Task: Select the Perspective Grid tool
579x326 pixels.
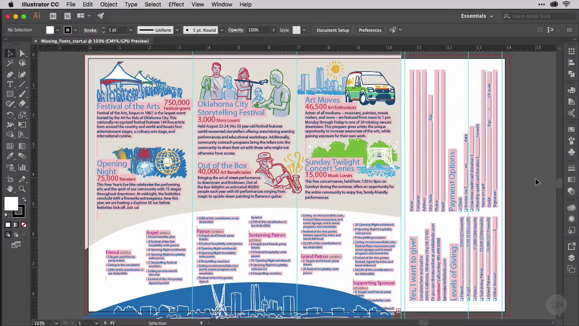Action: point(22,134)
